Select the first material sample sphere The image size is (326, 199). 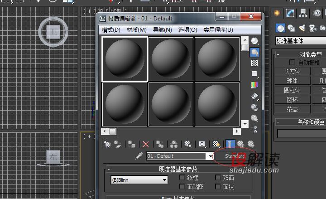(x=125, y=58)
